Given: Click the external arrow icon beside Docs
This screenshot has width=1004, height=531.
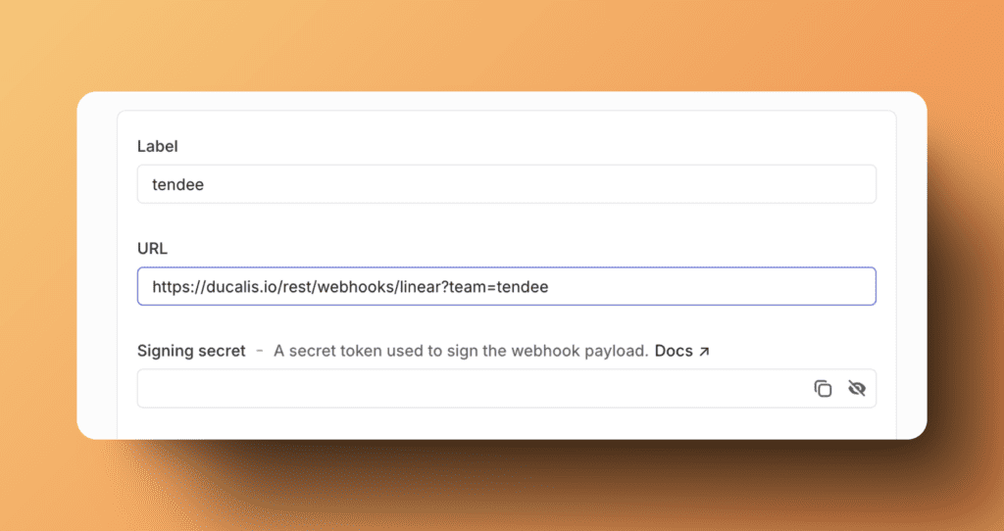Looking at the screenshot, I should [703, 351].
